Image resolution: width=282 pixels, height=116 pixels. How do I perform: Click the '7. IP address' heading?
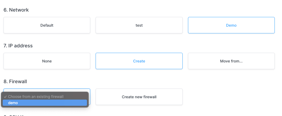(x=18, y=46)
